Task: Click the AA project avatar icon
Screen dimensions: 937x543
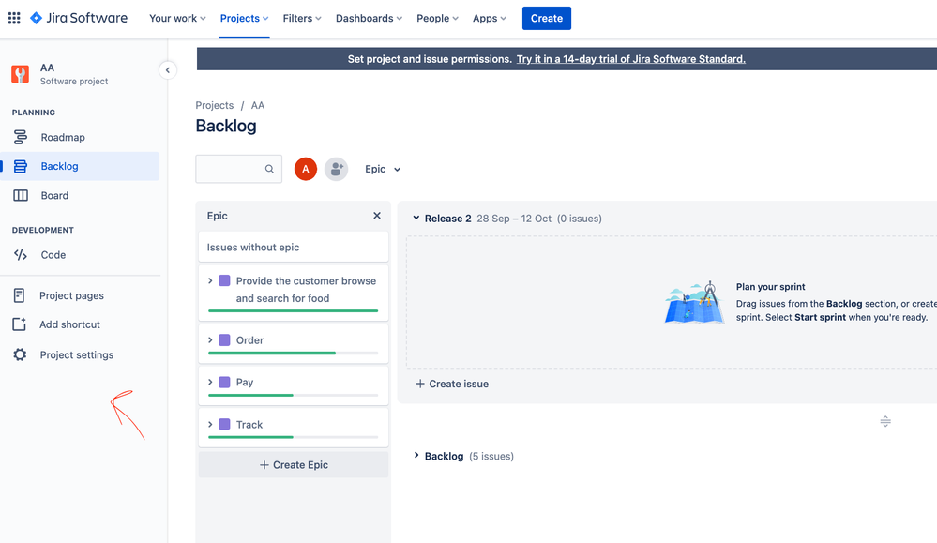Action: pyautogui.click(x=21, y=74)
